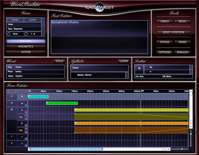Click the plus button on the z row

tap(26, 146)
